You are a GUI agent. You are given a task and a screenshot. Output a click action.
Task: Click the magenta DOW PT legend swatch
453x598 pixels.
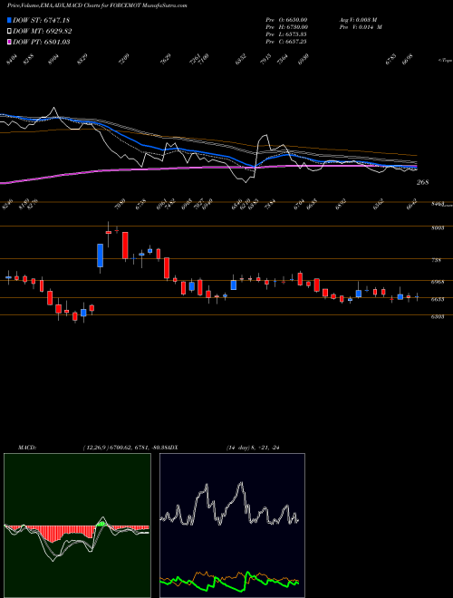click(x=10, y=42)
